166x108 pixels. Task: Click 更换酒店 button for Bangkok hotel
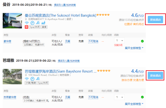(x=155, y=20)
